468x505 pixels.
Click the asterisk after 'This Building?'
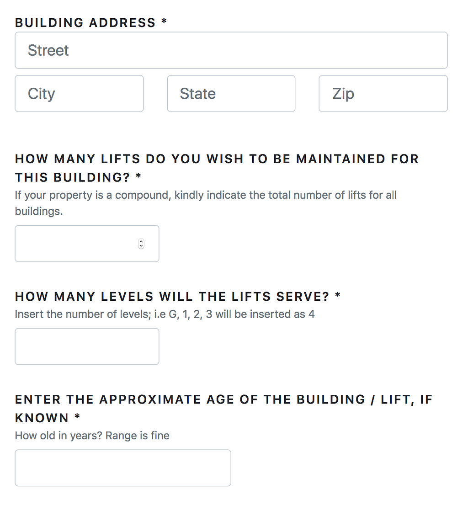[x=138, y=177]
